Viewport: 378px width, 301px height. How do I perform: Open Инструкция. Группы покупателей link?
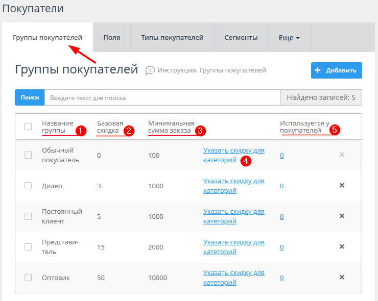(211, 70)
